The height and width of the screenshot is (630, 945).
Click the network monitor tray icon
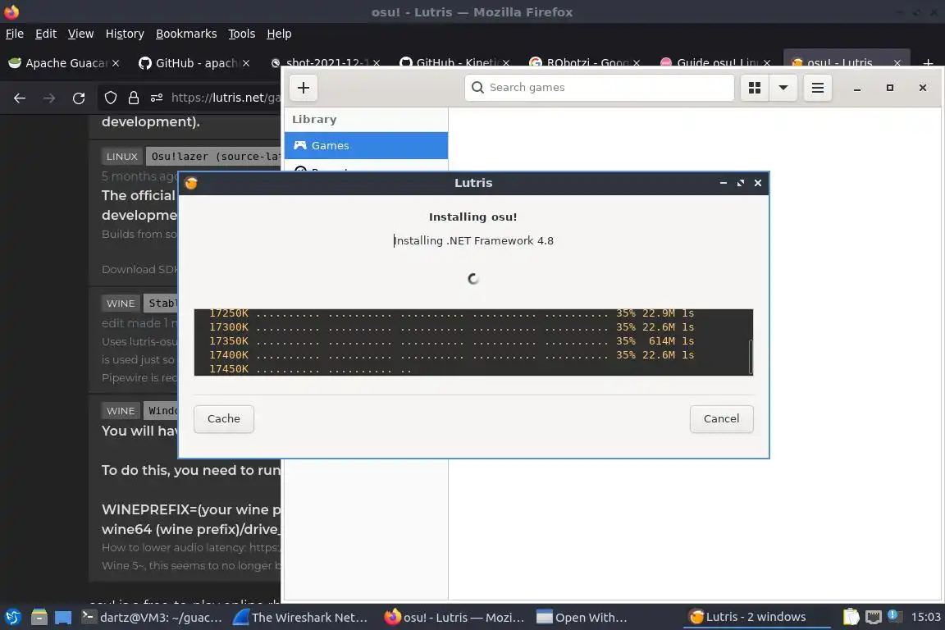point(874,617)
